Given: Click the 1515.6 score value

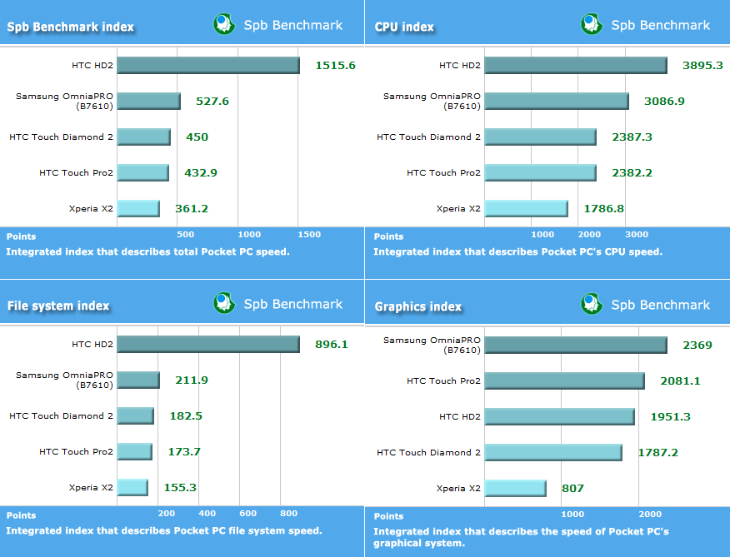Looking at the screenshot, I should point(335,66).
